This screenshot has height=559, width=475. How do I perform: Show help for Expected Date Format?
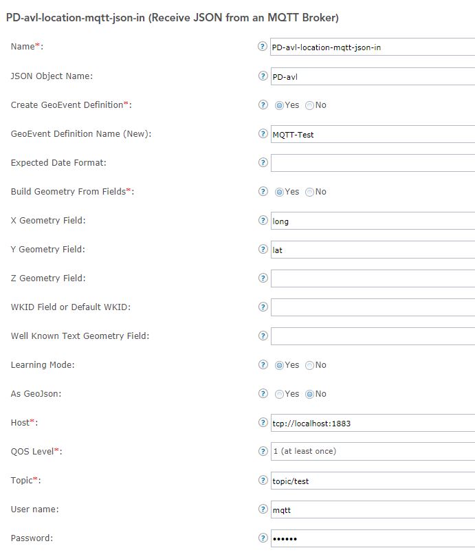263,162
